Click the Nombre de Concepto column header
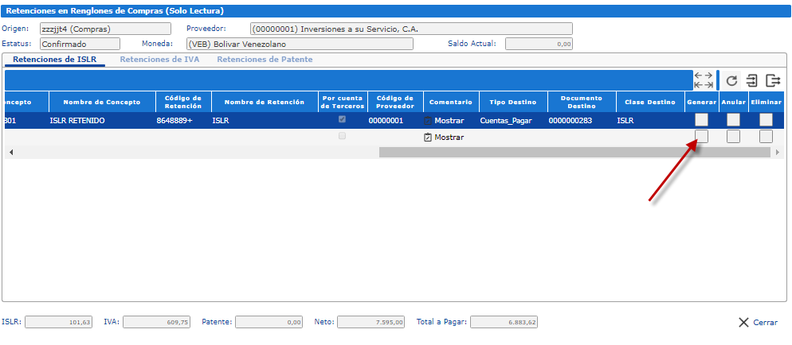 pos(102,102)
